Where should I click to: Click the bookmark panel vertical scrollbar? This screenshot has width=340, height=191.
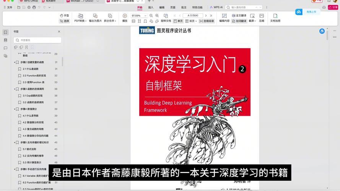[62, 62]
